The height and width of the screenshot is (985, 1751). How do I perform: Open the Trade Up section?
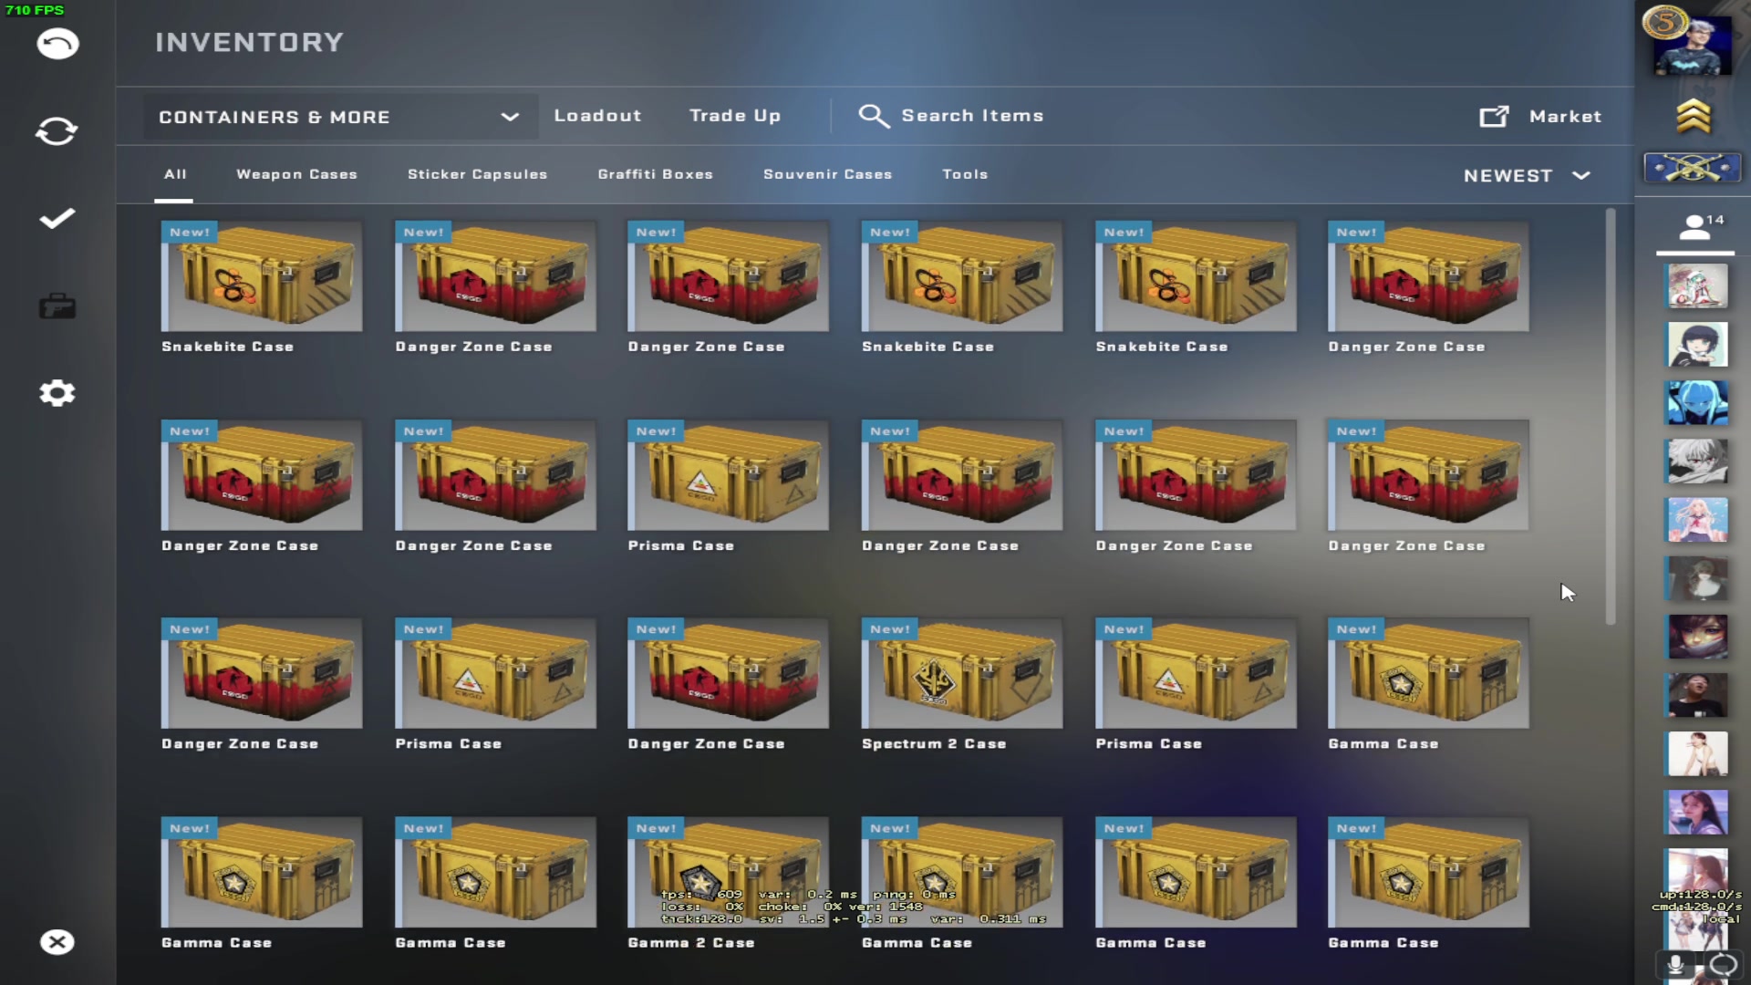[x=735, y=116]
